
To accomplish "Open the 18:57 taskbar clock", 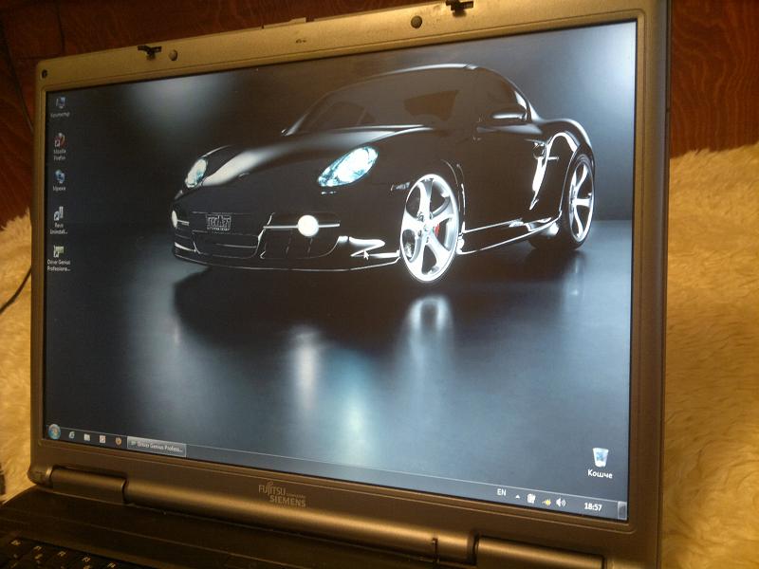I will point(593,506).
